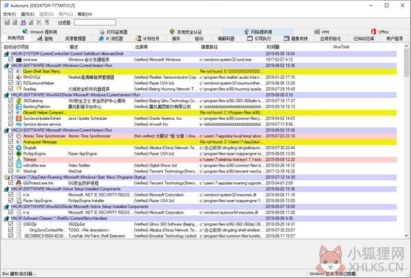Image resolution: width=411 pixels, height=278 pixels.
Task: Click the 过滤器 filter input field
Action: click(95, 23)
